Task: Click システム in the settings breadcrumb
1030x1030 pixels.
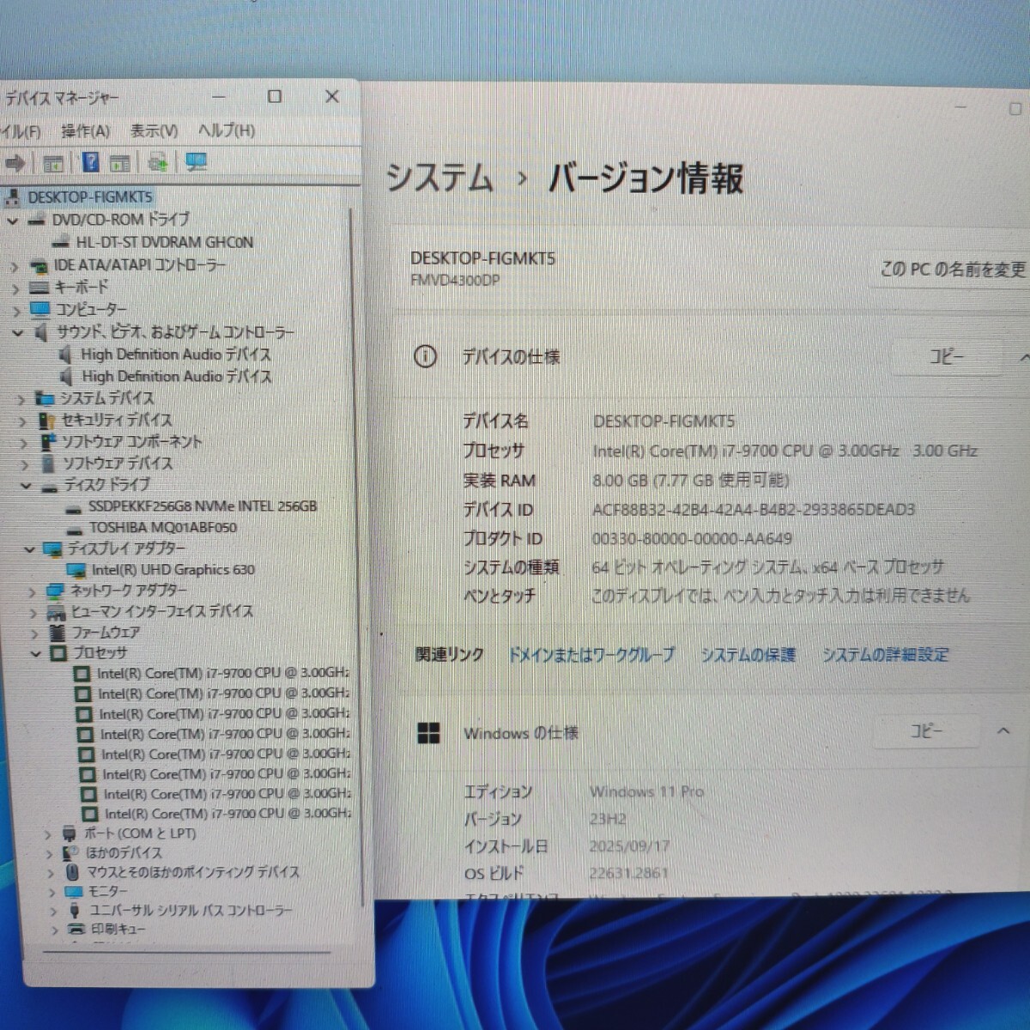Action: click(x=439, y=178)
